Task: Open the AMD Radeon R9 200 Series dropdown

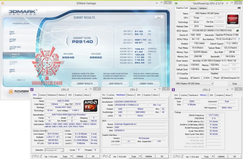Action: [x=194, y=83]
